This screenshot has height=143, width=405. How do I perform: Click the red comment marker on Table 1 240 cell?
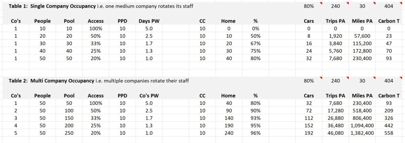click(x=347, y=3)
